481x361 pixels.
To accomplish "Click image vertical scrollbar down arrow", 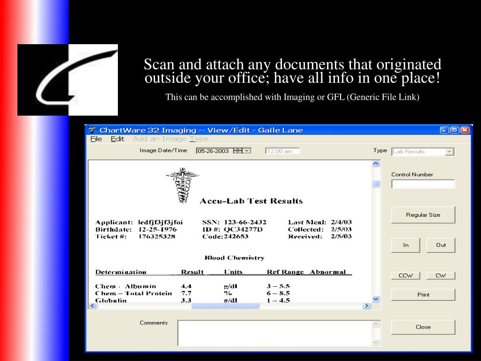I will click(x=376, y=299).
